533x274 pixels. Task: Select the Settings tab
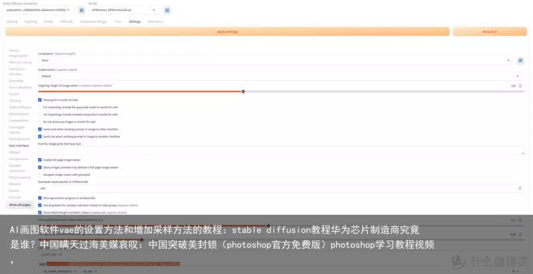click(x=135, y=21)
